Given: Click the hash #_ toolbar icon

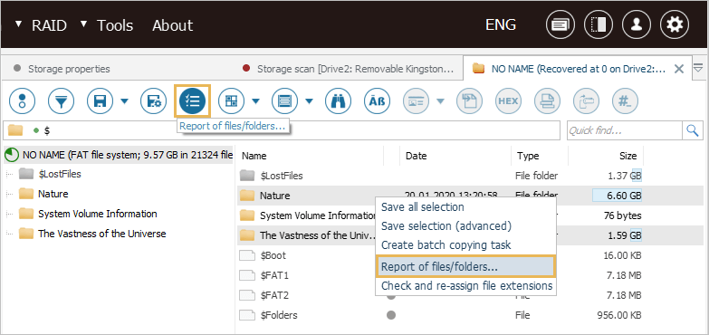Looking at the screenshot, I should [x=626, y=100].
